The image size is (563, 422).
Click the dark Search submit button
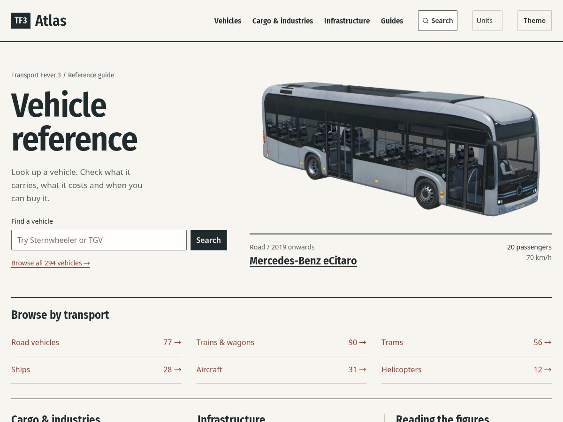click(209, 240)
